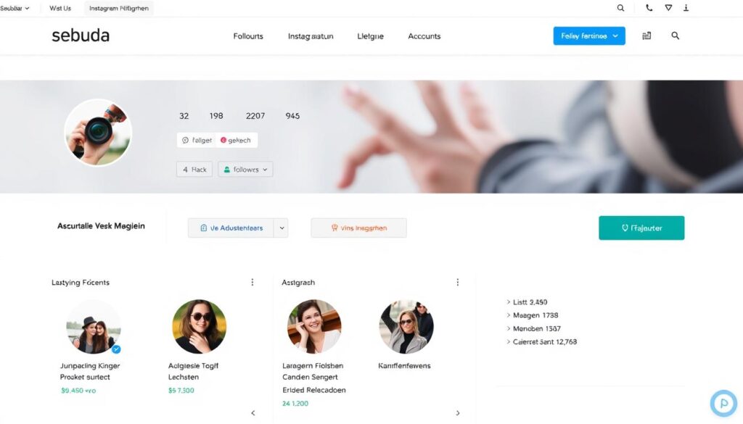Click the kebab menu on Lastying Ficents card
The width and height of the screenshot is (743, 424).
[253, 282]
